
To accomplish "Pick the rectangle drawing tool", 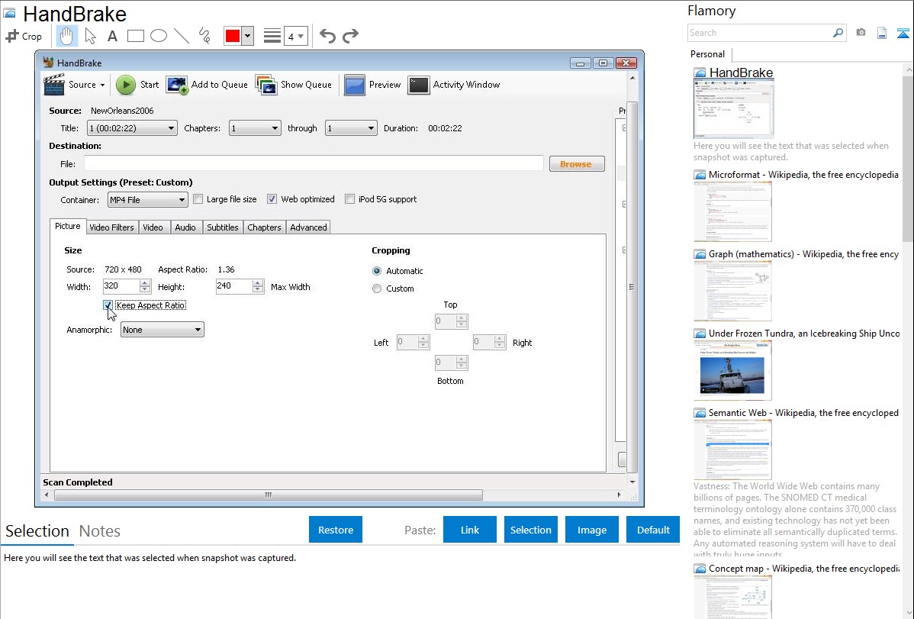I will point(135,36).
